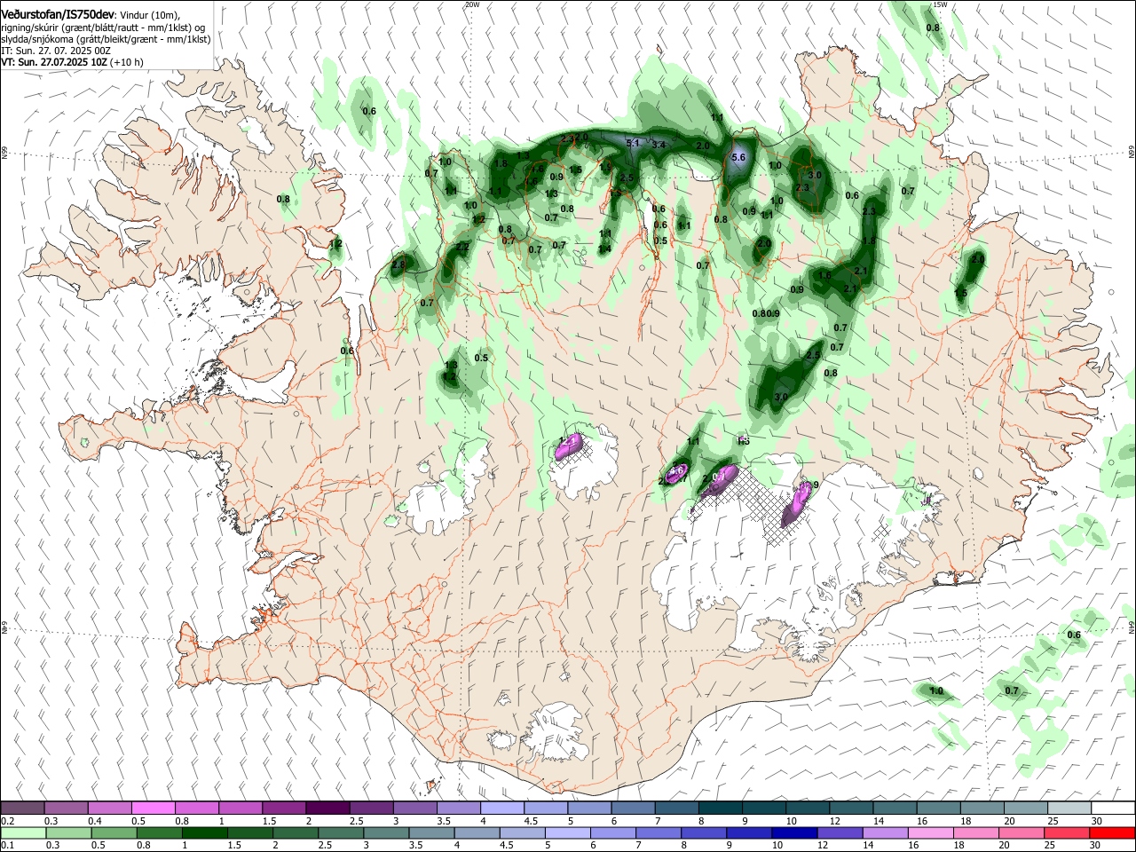Click snow legend swatch between 1 and 1.5
The width and height of the screenshot is (1136, 852).
pos(240,809)
